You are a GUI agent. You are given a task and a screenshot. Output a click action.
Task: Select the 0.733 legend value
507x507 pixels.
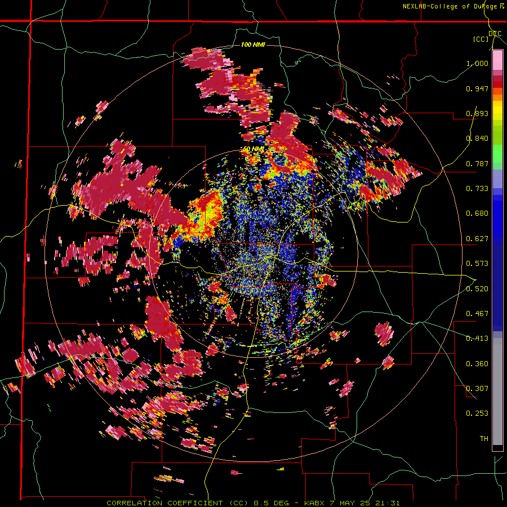click(477, 189)
